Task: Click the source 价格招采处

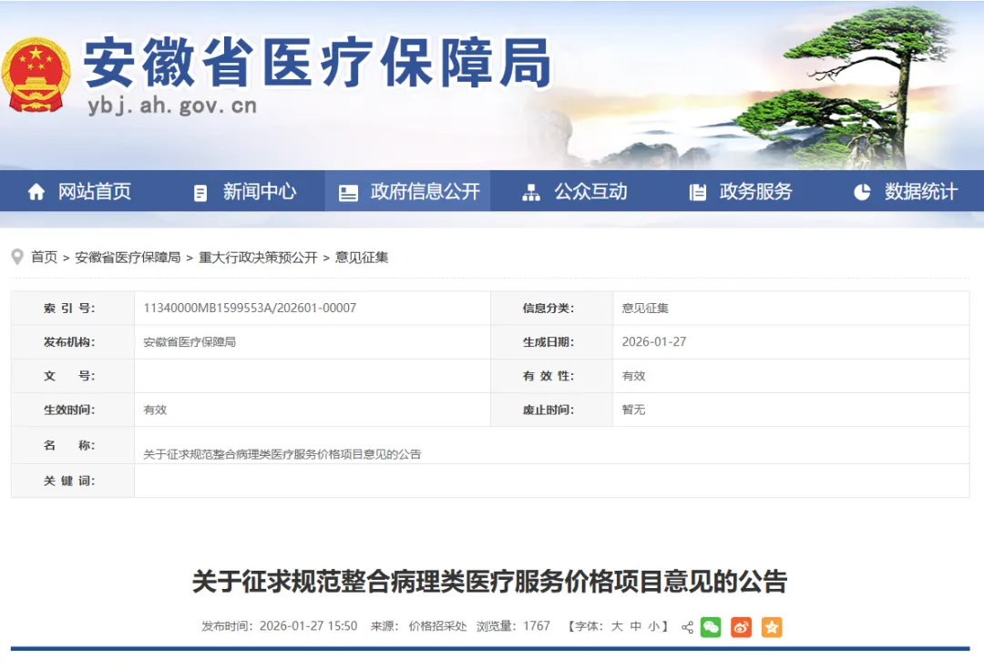Action: 437,625
